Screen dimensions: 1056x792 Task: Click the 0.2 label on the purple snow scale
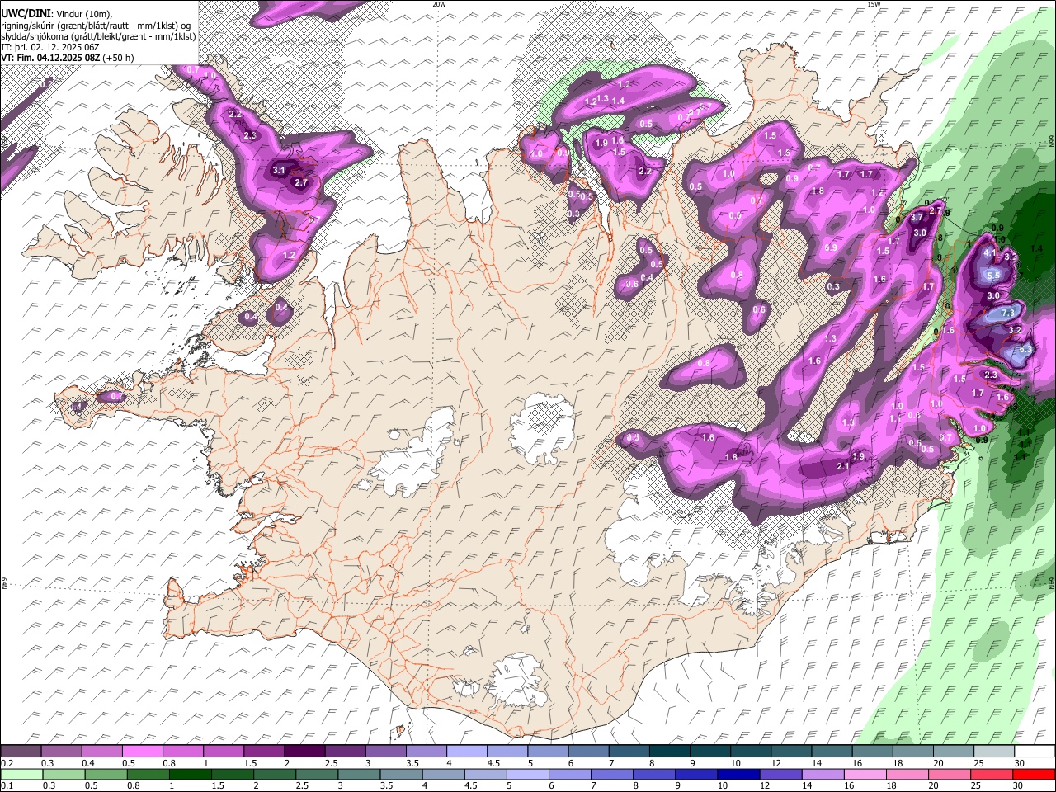[x=7, y=763]
